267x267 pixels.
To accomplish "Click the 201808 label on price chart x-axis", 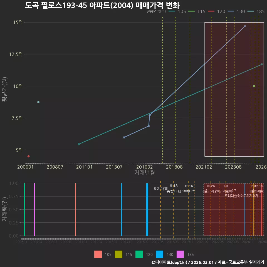I will point(174,167).
